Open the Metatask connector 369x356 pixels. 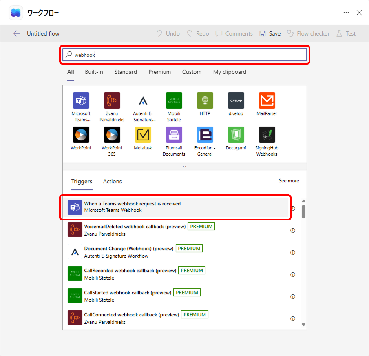click(143, 135)
